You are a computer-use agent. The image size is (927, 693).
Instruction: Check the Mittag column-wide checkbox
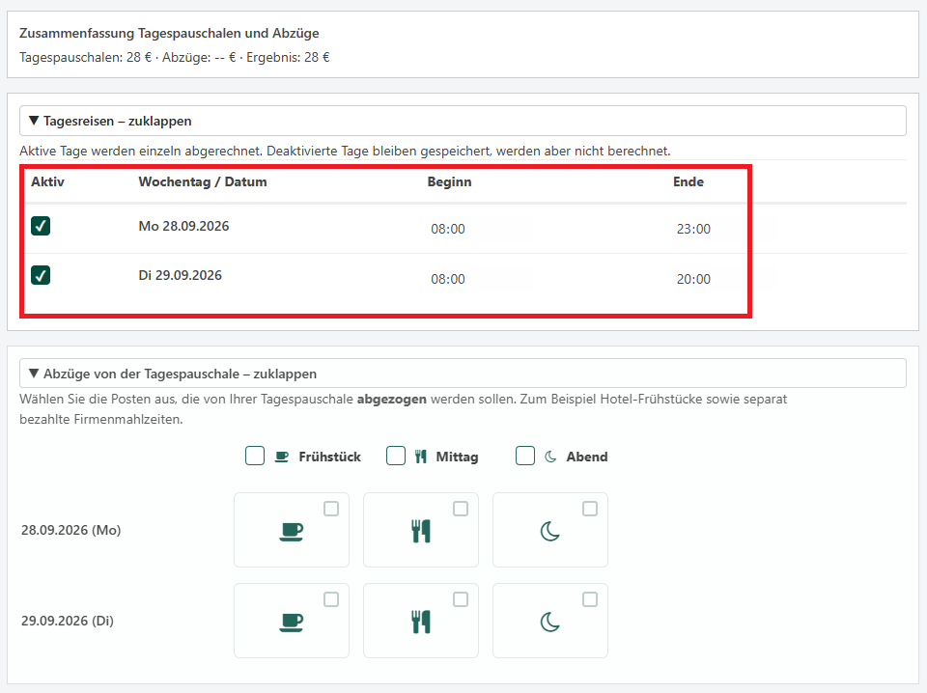pos(396,457)
